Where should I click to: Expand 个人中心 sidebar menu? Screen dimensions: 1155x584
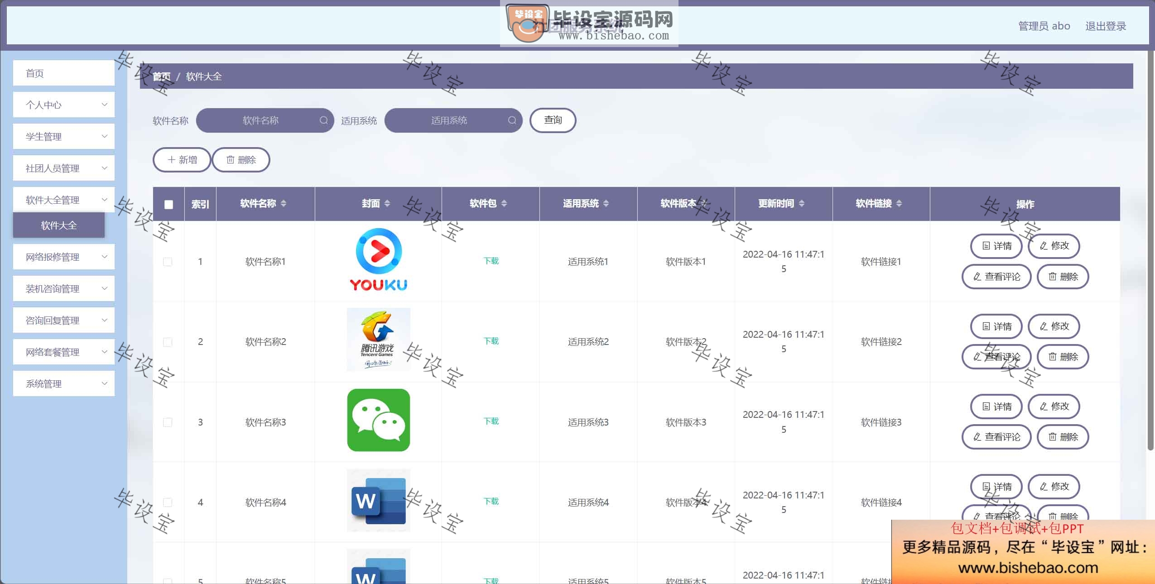pos(64,105)
